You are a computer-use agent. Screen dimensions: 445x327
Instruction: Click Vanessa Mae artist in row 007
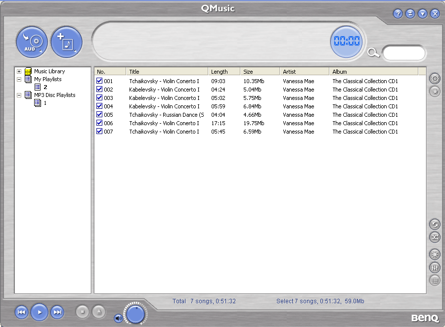[x=299, y=132]
